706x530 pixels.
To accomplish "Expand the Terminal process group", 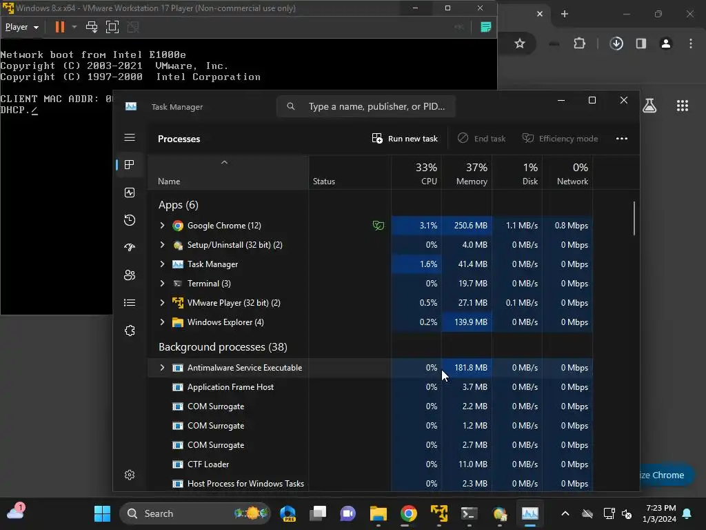I will coord(162,284).
